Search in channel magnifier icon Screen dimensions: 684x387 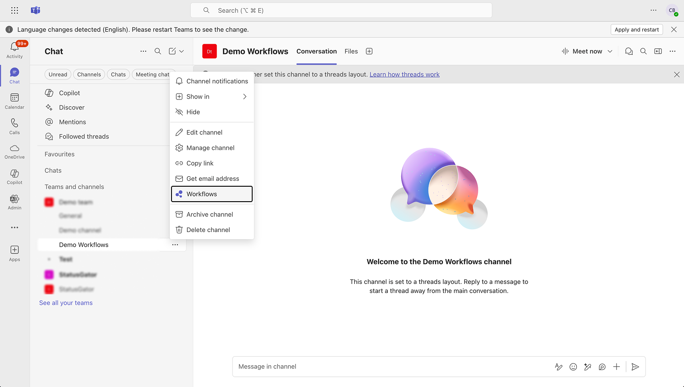click(643, 51)
